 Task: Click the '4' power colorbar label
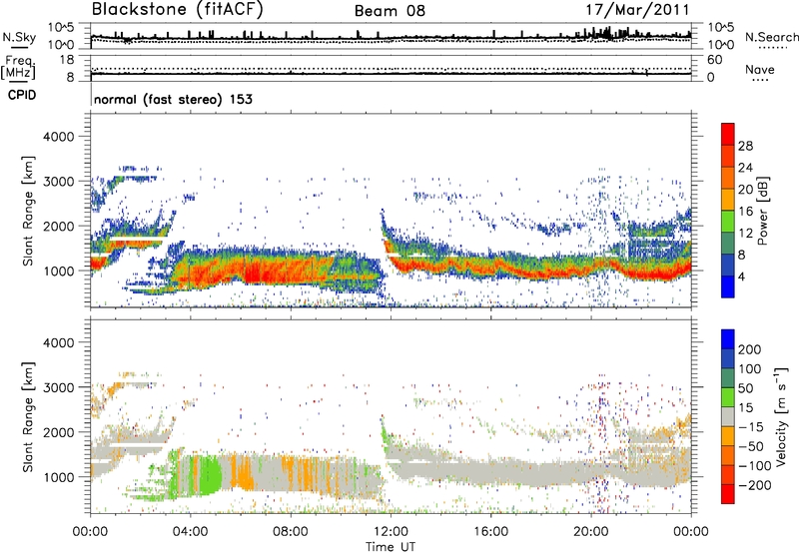(x=742, y=276)
